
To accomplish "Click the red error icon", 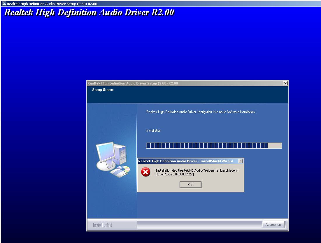I will click(x=145, y=172).
